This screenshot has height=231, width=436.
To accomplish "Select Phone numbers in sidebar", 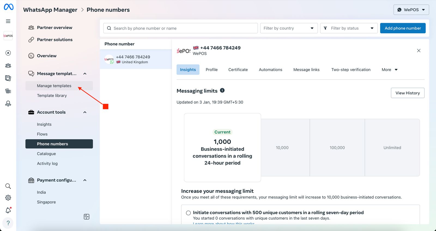I will [59, 144].
